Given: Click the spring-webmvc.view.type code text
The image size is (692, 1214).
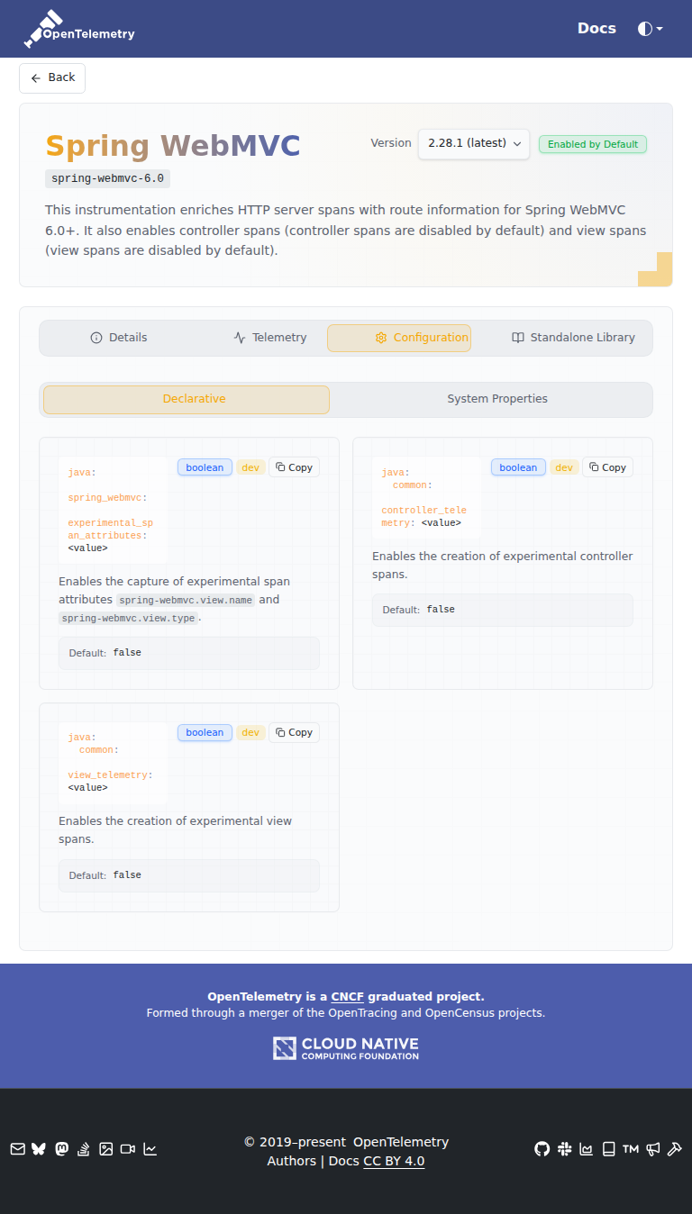Looking at the screenshot, I should pyautogui.click(x=128, y=619).
